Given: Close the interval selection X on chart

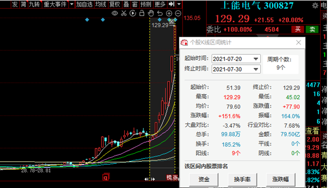Looking at the screenshot, I should pyautogui.click(x=172, y=22).
